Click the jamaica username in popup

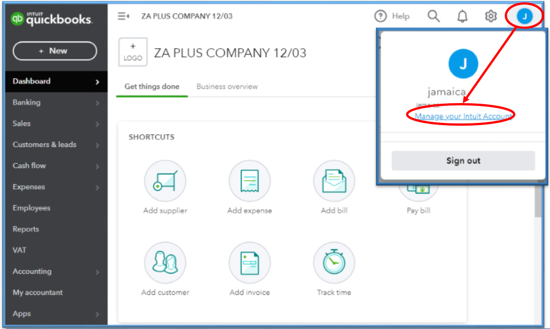tap(447, 92)
